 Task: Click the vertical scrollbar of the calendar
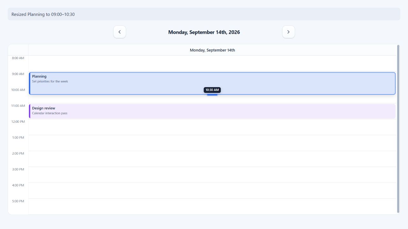click(x=398, y=129)
